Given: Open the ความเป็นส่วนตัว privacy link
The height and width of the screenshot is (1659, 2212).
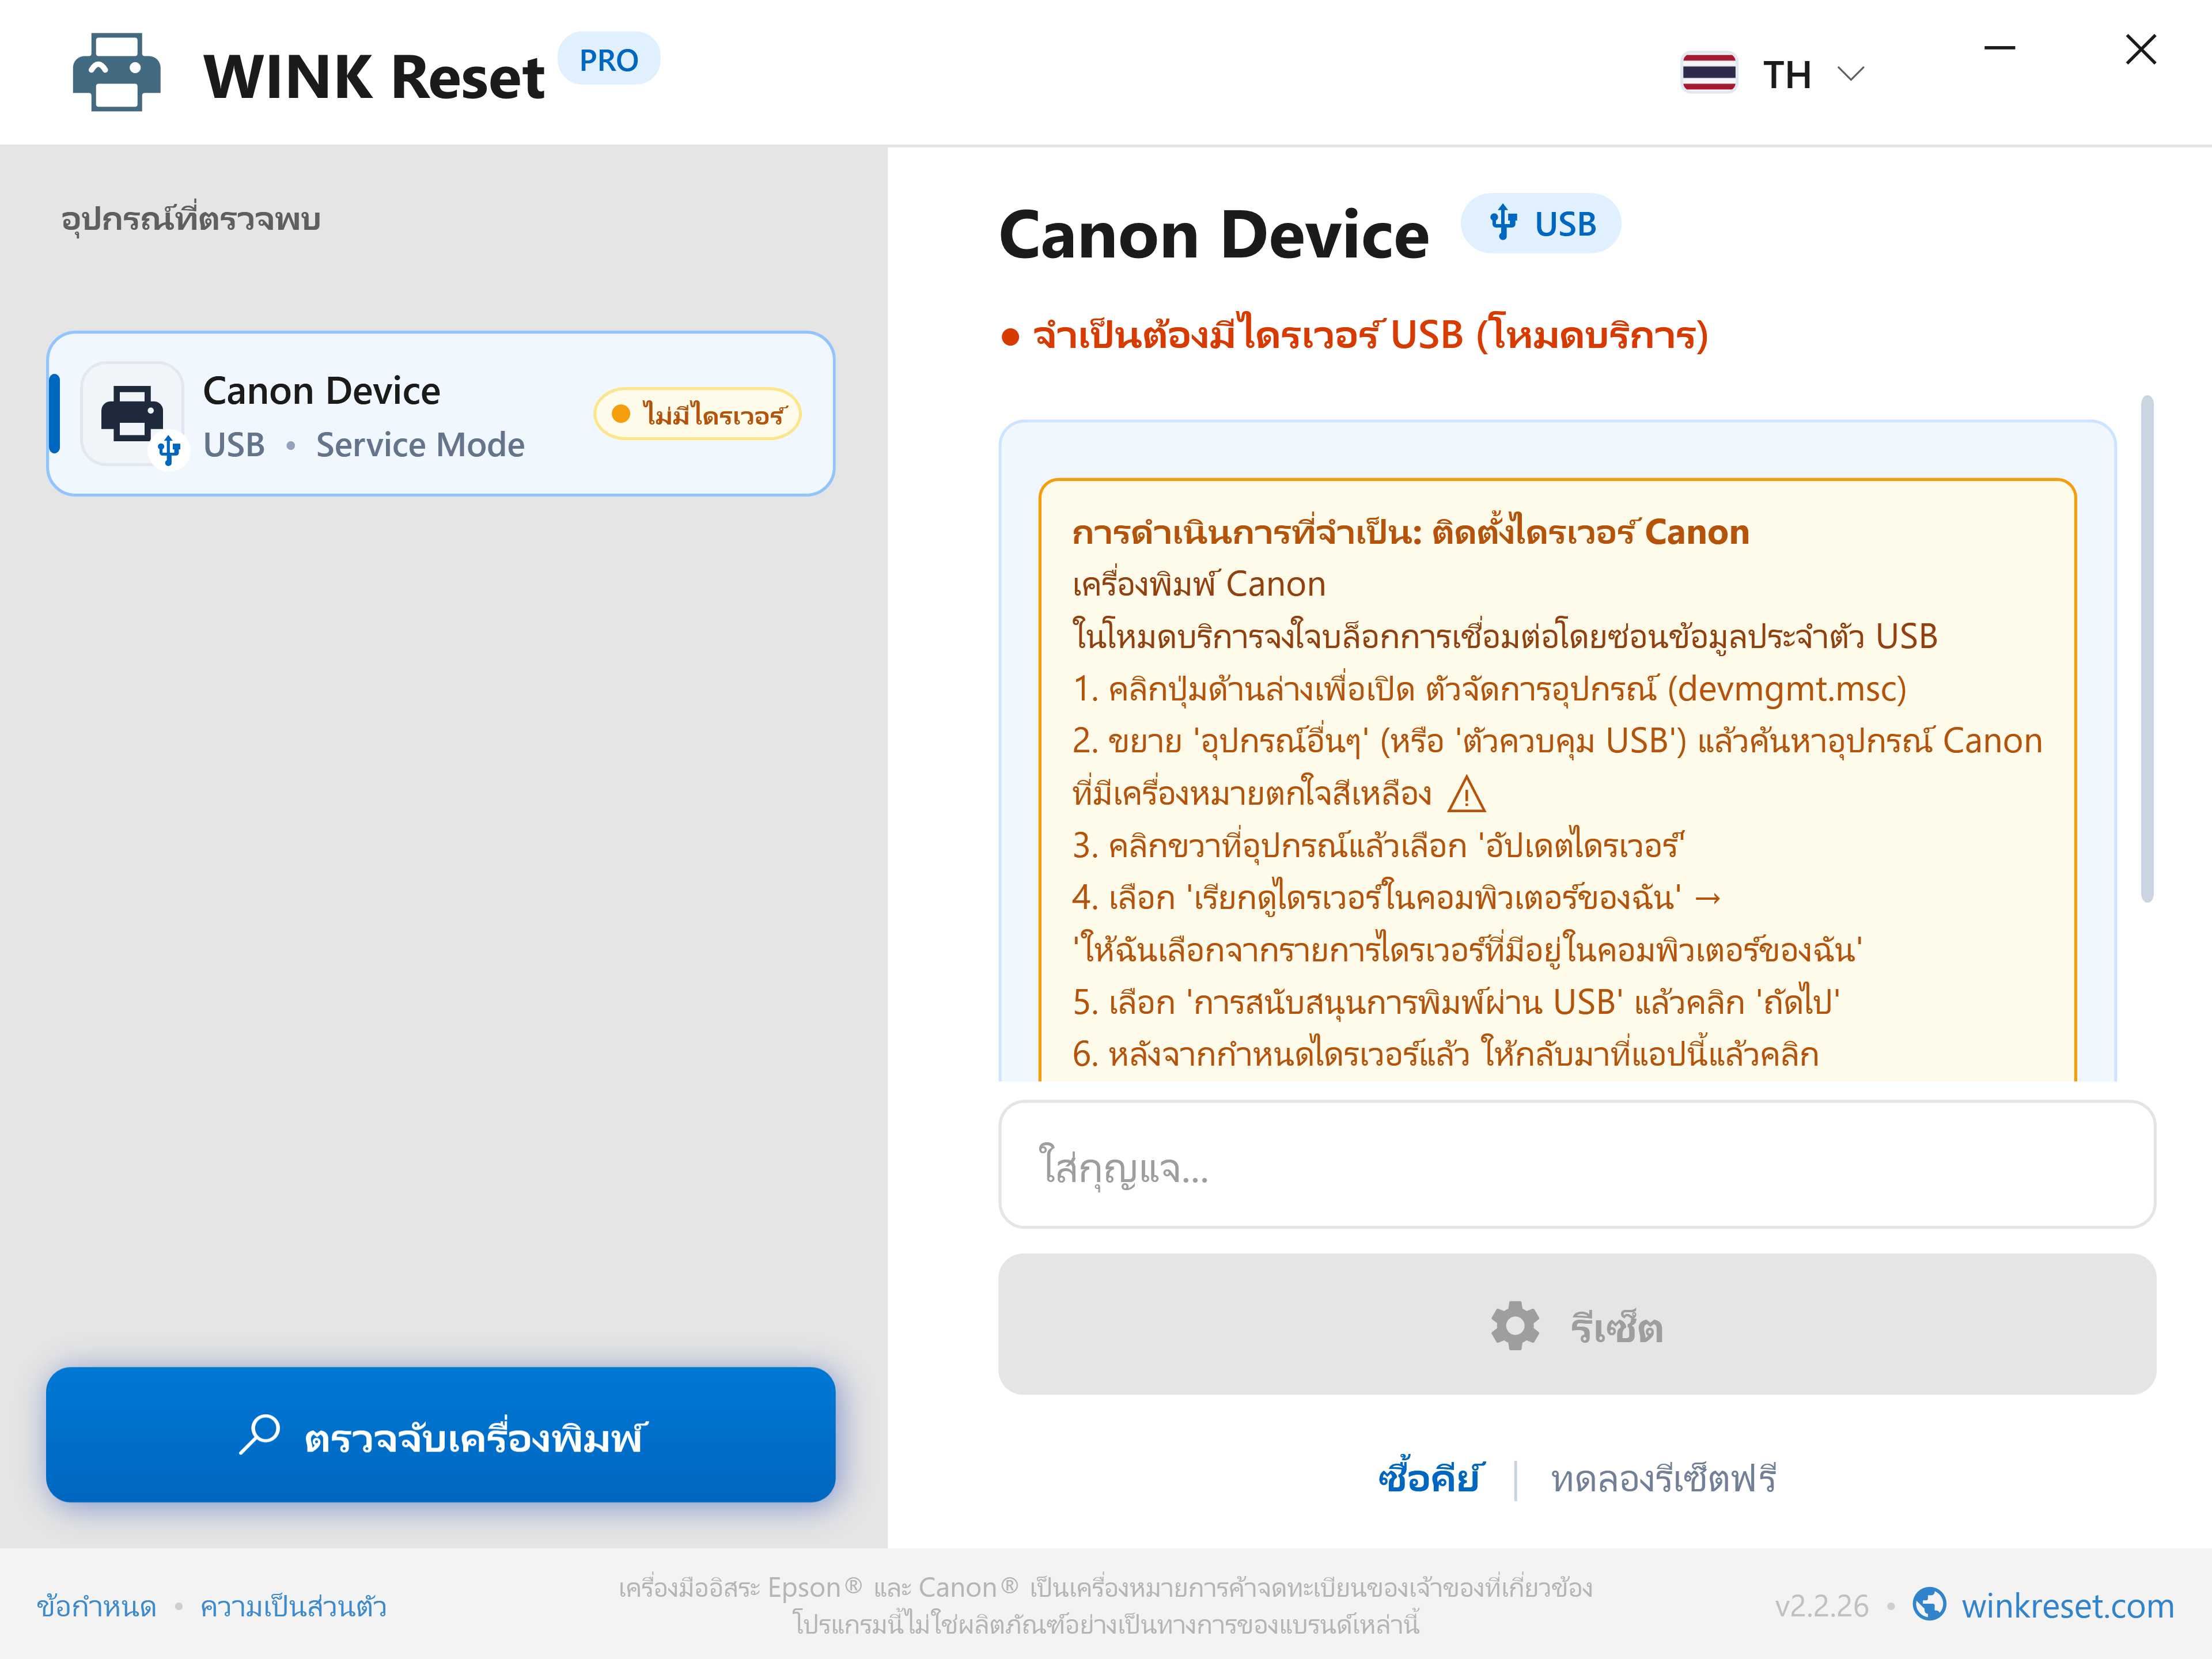Looking at the screenshot, I should pos(293,1606).
